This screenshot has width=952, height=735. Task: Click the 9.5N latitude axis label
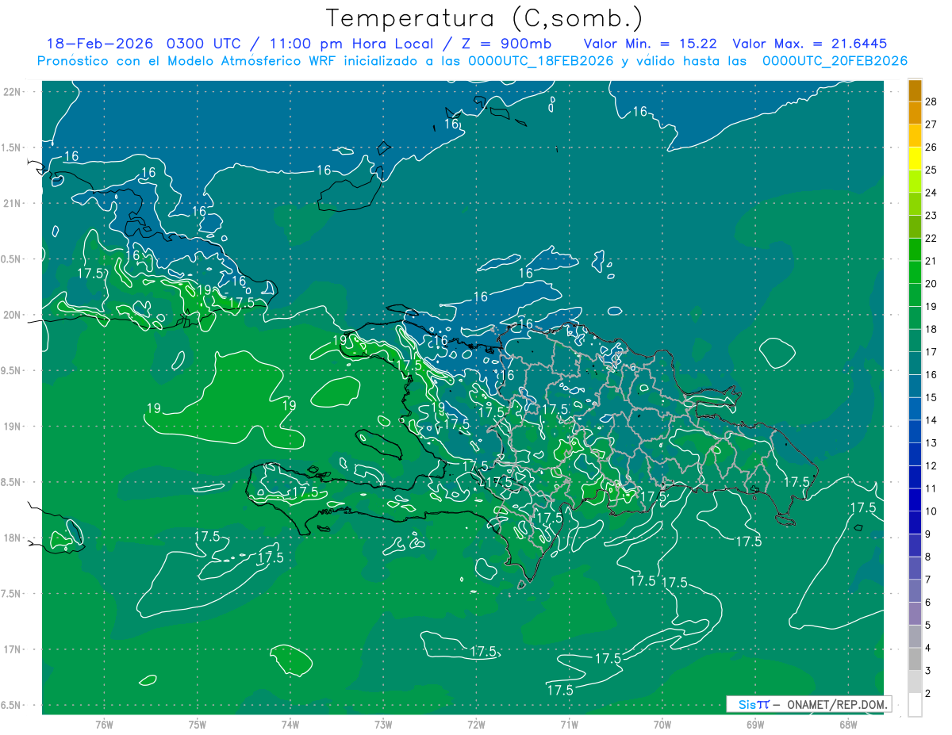(x=12, y=370)
